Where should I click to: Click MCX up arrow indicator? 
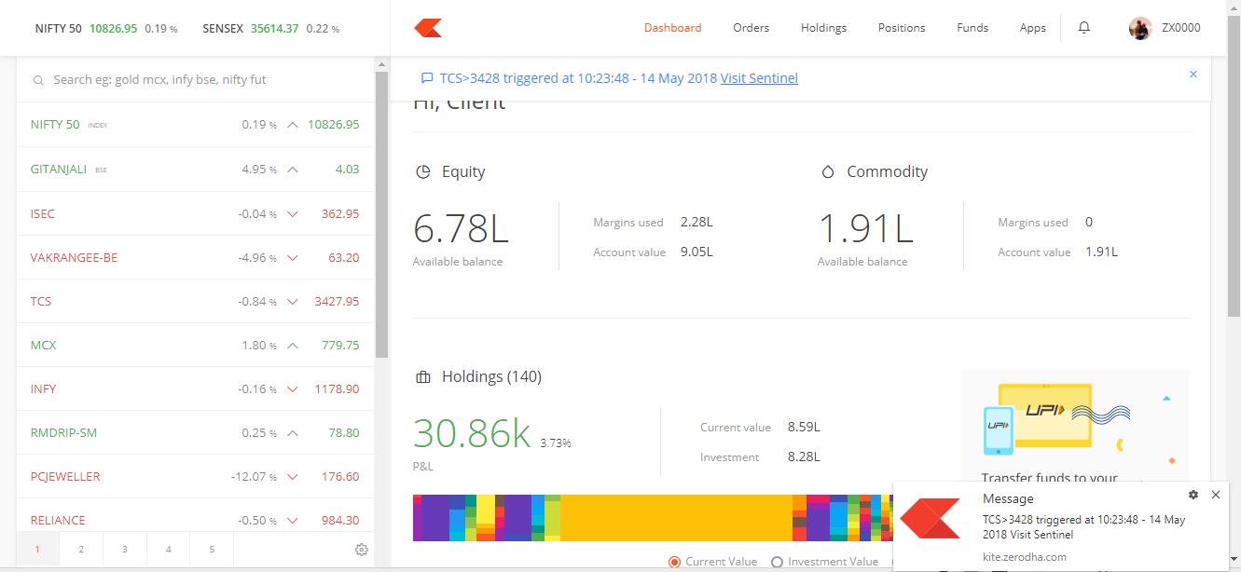coord(293,346)
